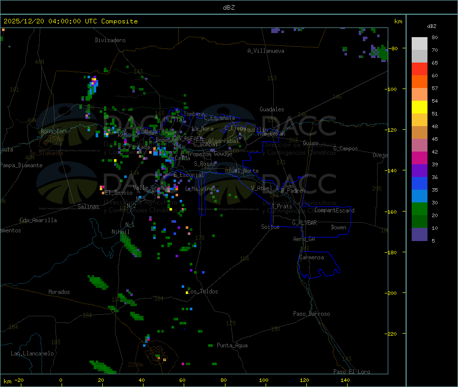Click the yellow echo pixel at Los_Toldos
The width and height of the screenshot is (458, 387).
[x=187, y=292]
